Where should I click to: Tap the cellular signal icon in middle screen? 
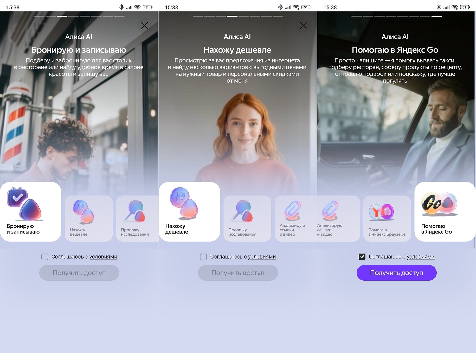coord(288,7)
